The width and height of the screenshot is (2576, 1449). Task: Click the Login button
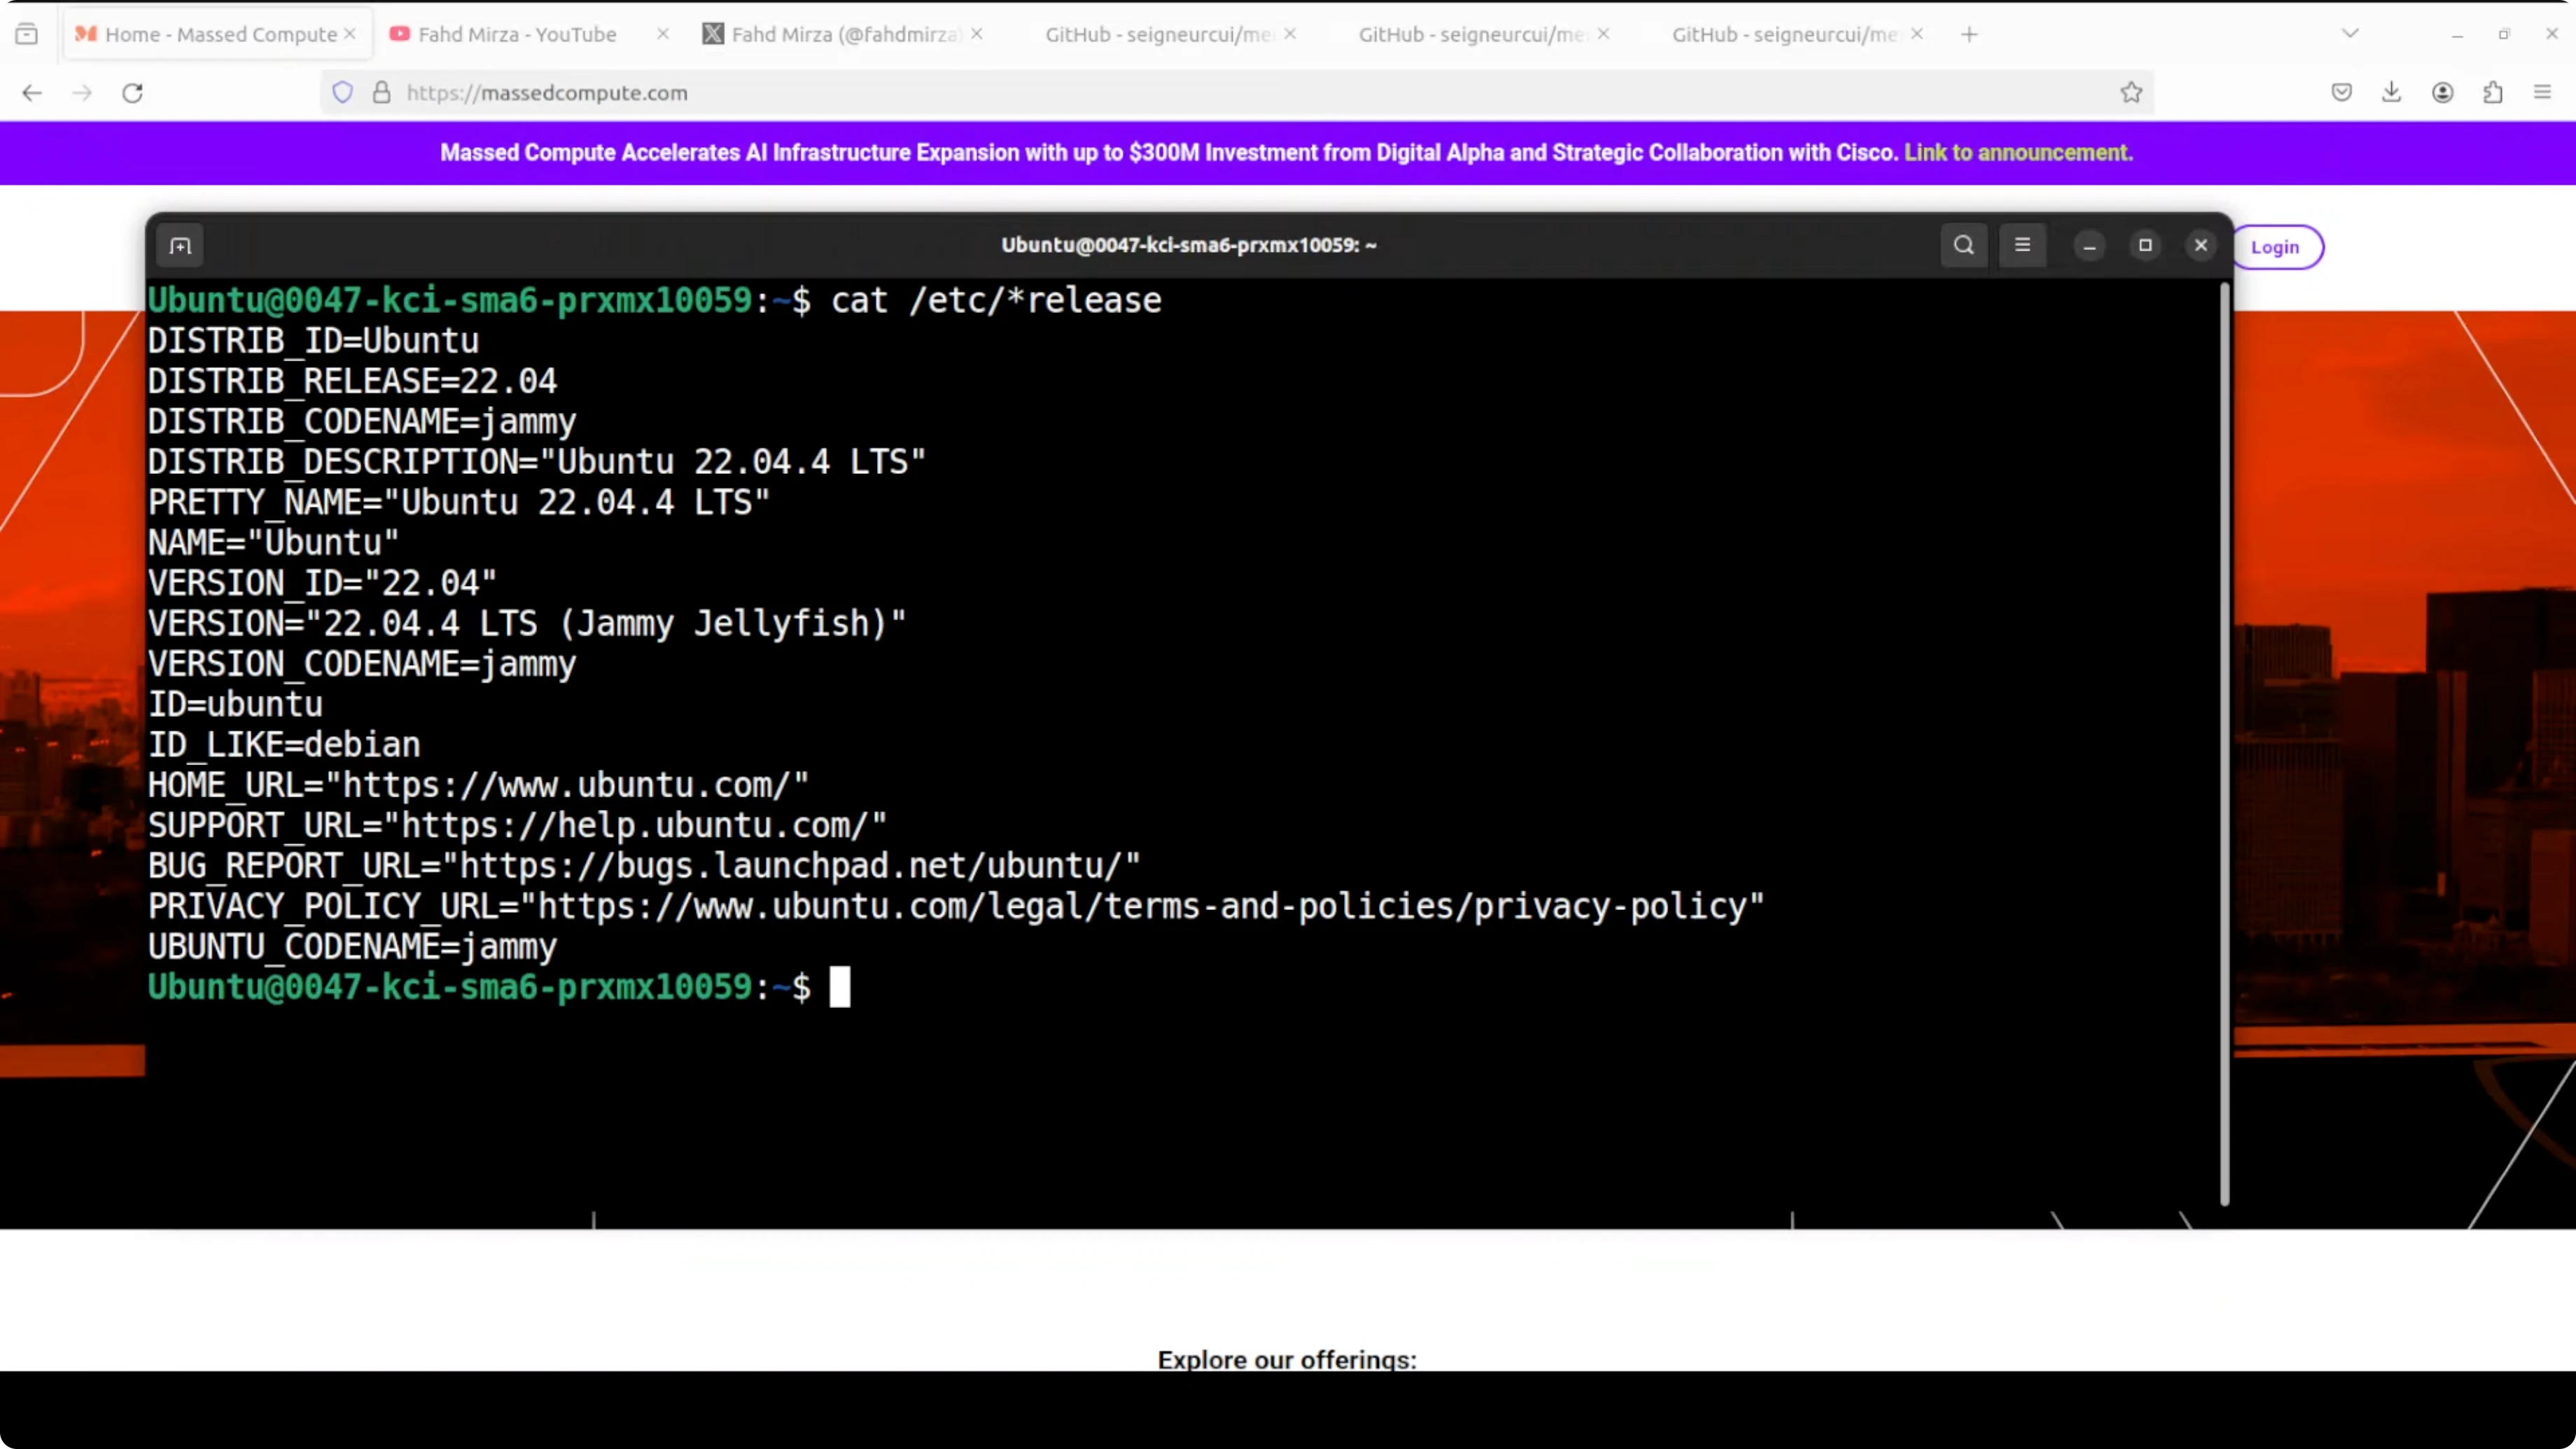[2277, 246]
